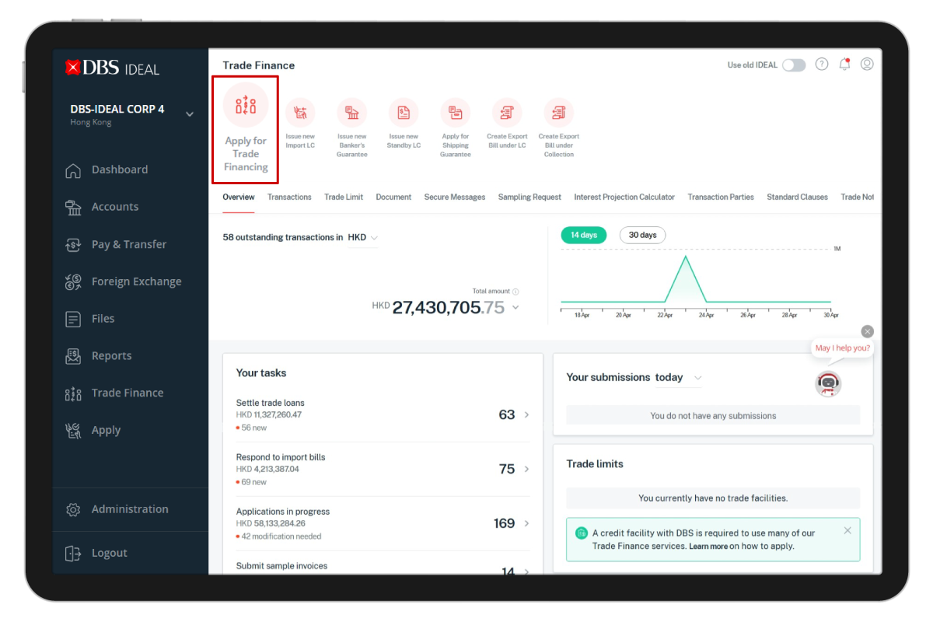The height and width of the screenshot is (622, 933).
Task: Open the chat assistant icon
Action: [x=828, y=383]
